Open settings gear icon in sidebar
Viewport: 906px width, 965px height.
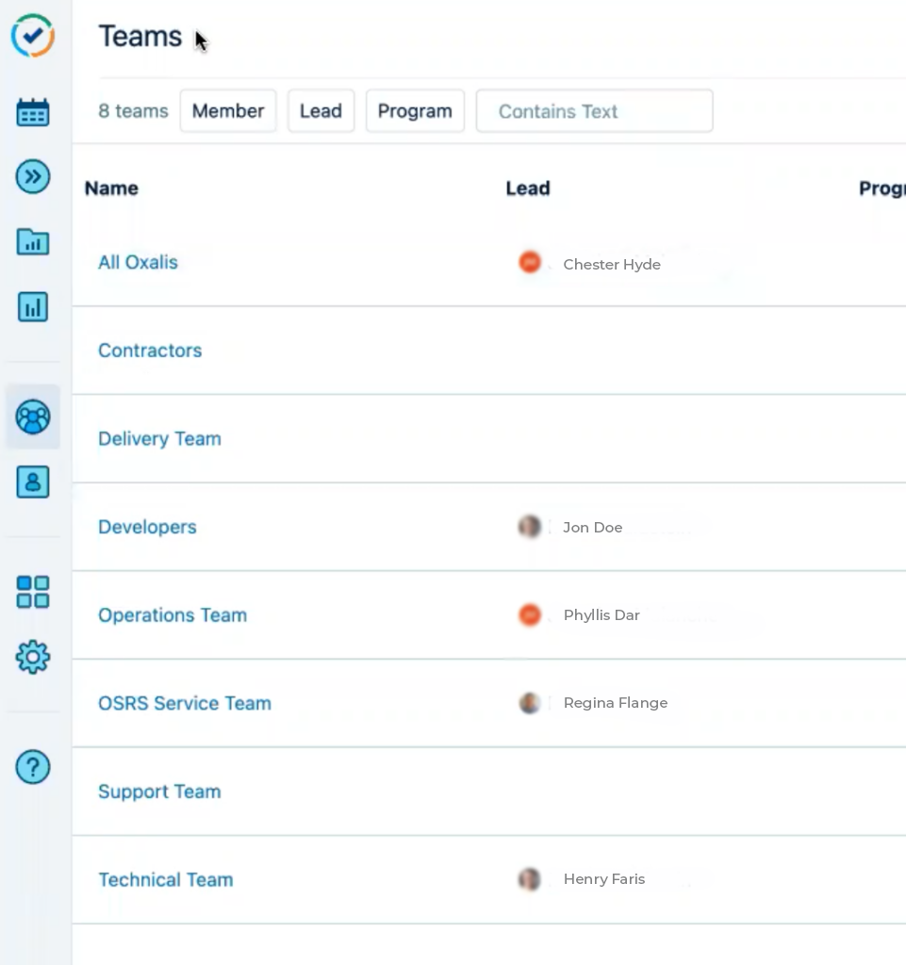[33, 657]
